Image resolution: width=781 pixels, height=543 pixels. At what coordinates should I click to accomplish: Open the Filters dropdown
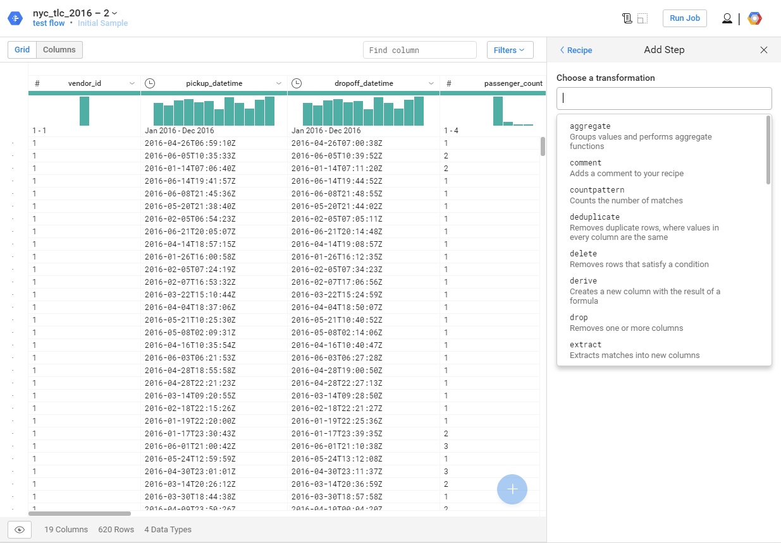click(x=510, y=50)
